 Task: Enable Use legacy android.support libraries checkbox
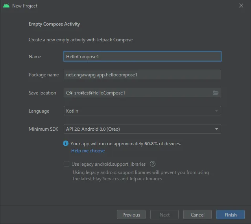66,164
